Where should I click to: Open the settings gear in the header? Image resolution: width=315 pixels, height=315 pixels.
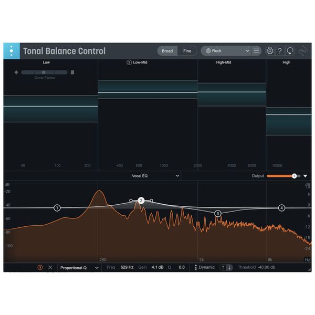(270, 51)
